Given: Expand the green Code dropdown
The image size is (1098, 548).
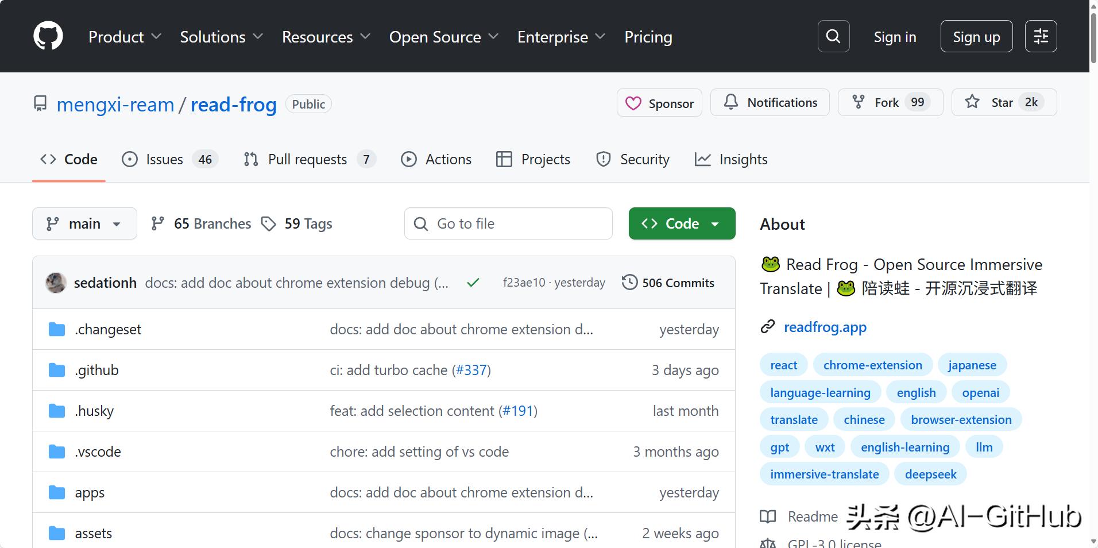Looking at the screenshot, I should coord(682,223).
